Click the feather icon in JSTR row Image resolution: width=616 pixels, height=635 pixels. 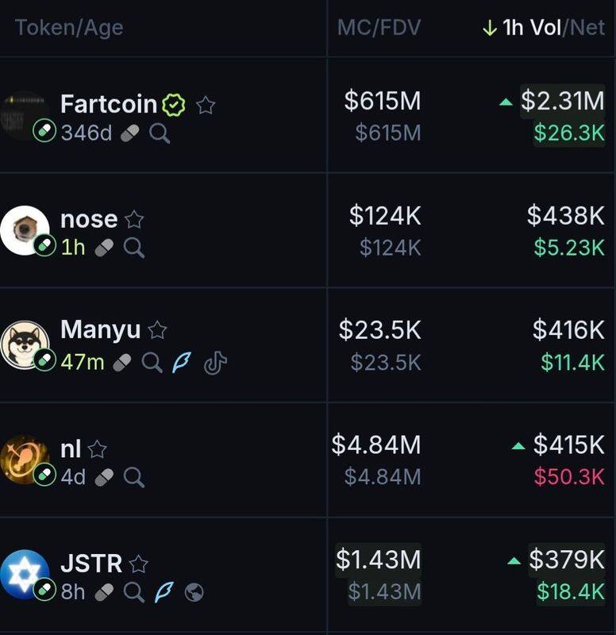coord(164,592)
